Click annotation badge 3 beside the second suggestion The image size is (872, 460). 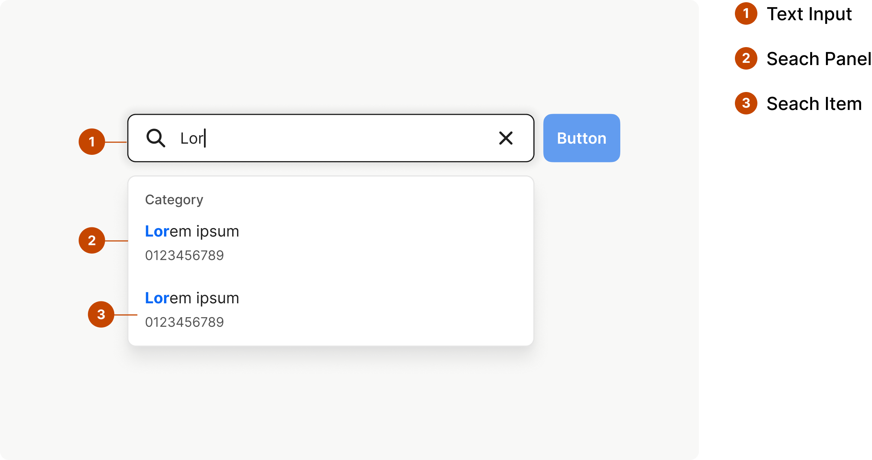(x=101, y=315)
